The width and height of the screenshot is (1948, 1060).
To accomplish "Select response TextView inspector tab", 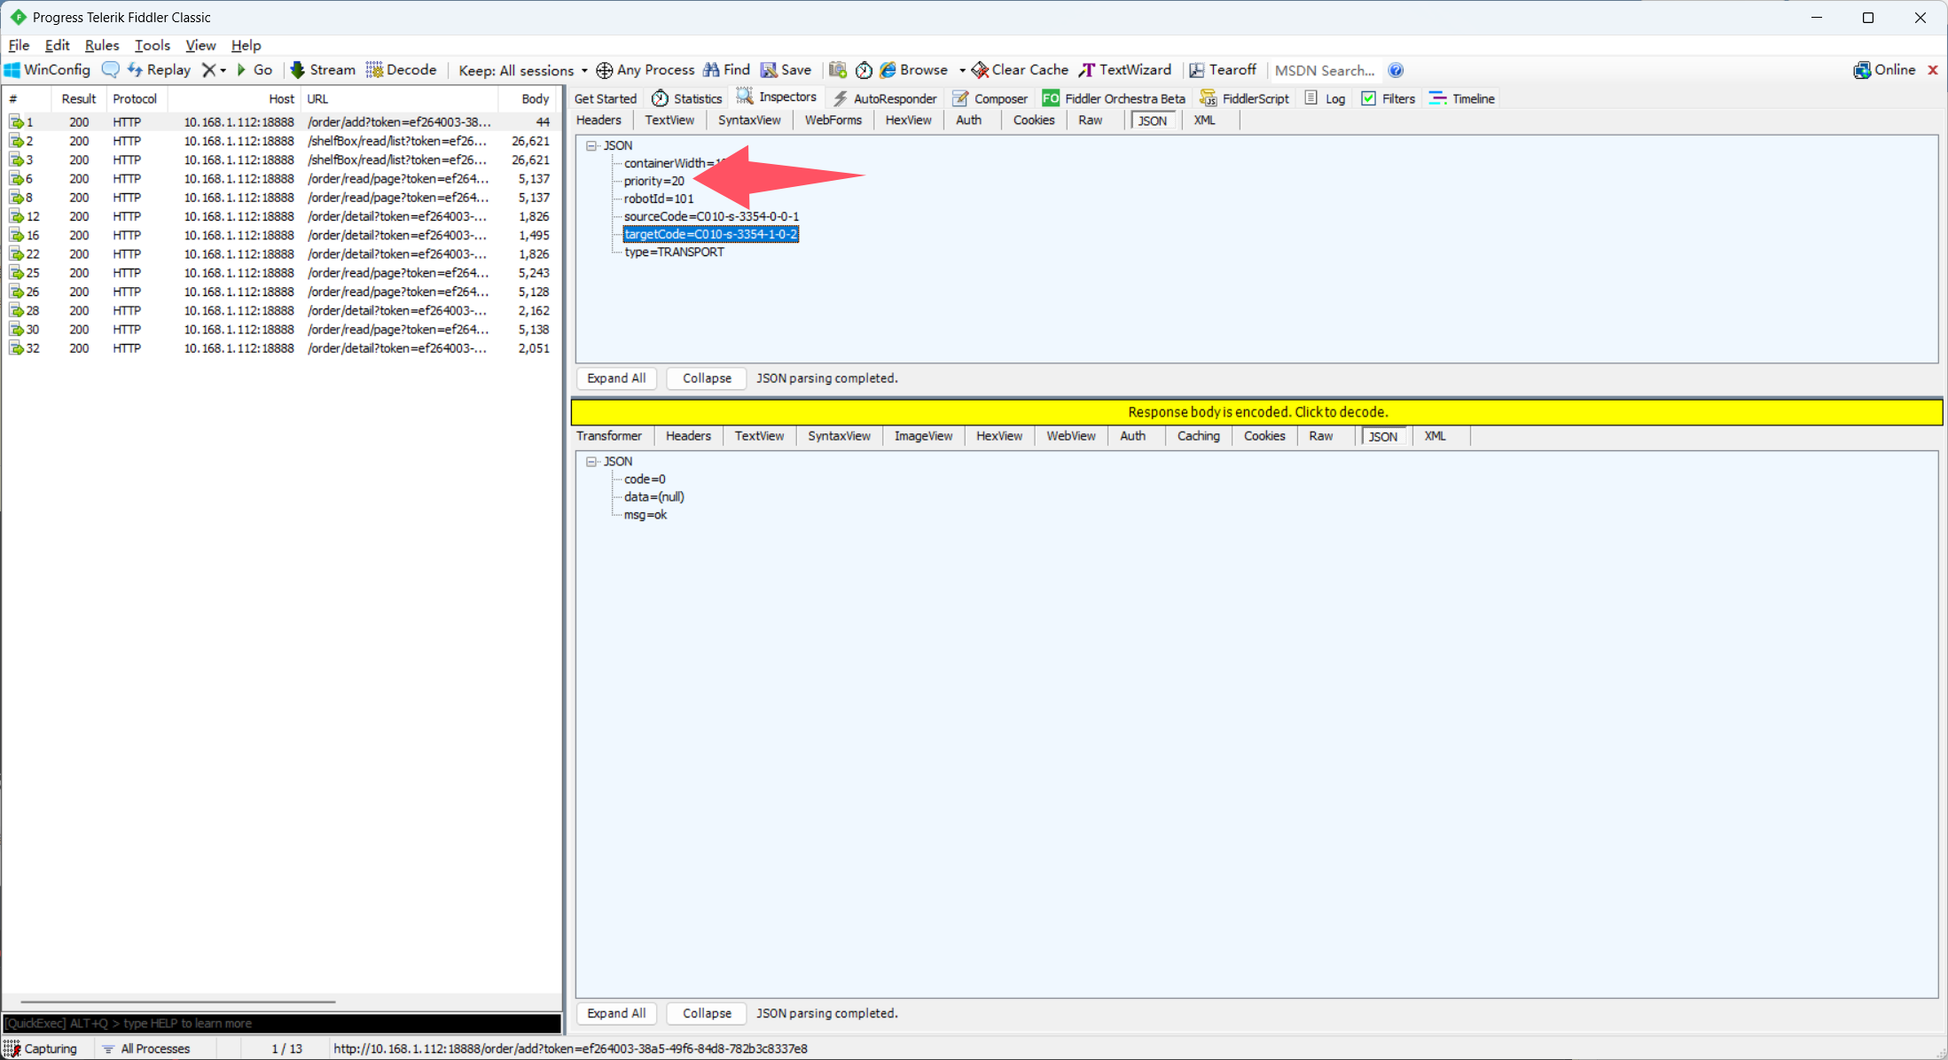I will coord(759,436).
